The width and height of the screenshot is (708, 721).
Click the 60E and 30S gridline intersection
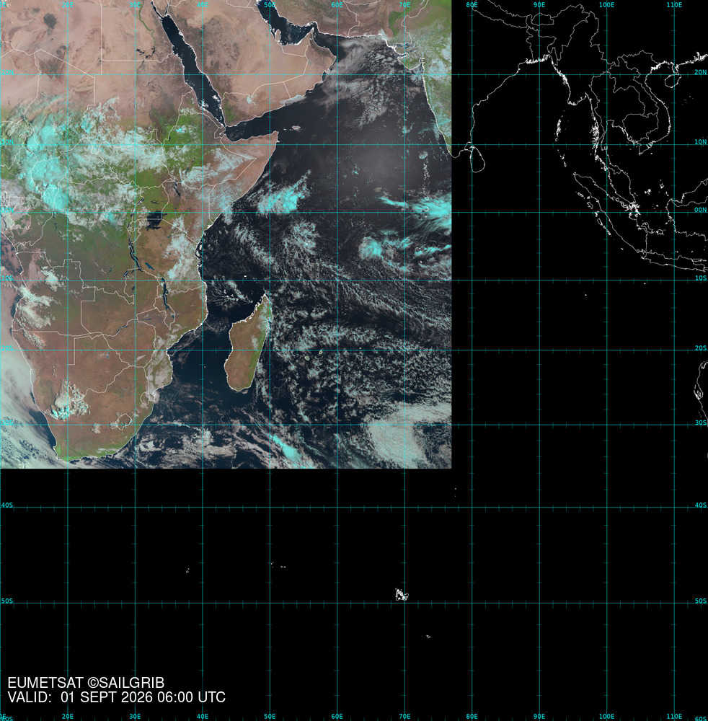pos(337,425)
